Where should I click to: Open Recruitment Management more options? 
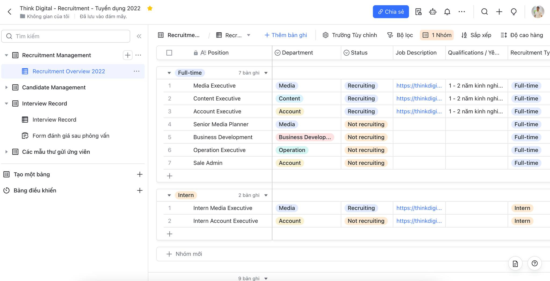[x=138, y=55]
